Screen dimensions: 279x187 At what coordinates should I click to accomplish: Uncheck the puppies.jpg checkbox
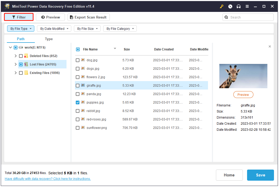click(78, 102)
